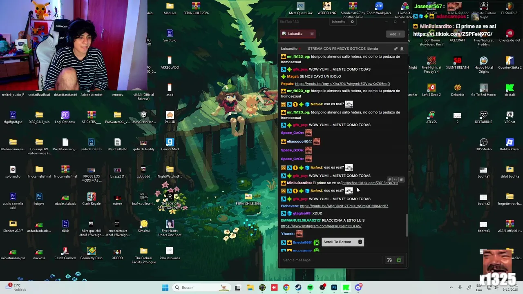Select Clash Royale desktop shortcut
The height and width of the screenshot is (294, 523).
click(91, 199)
